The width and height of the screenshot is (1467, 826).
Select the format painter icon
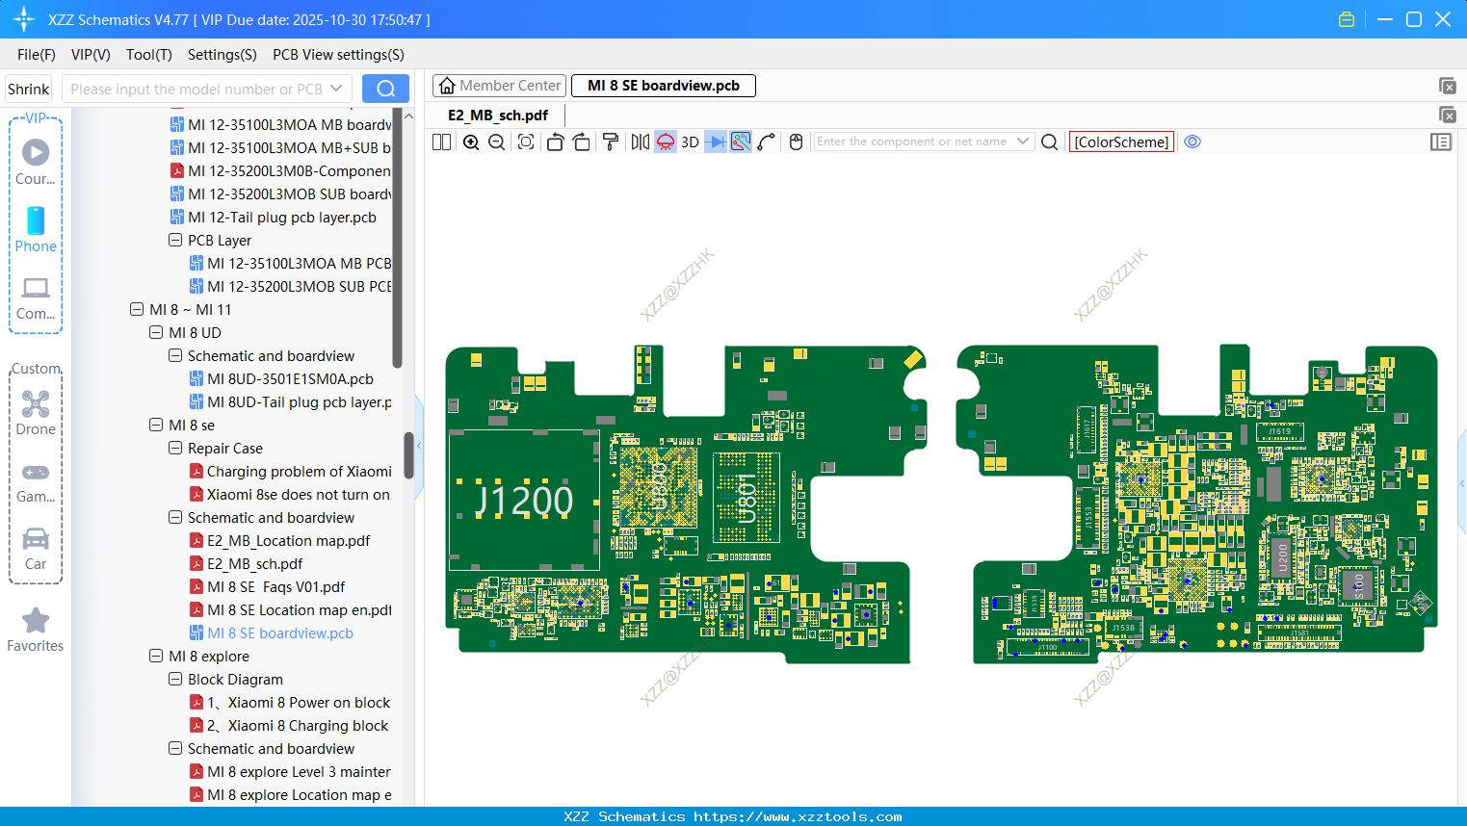[611, 142]
